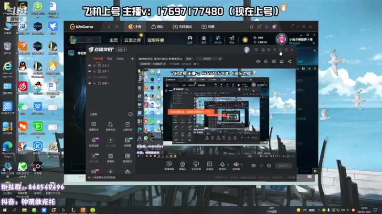Toggle lock on 文本 1 source
Screen dimensions: 382x214
coord(94,71)
